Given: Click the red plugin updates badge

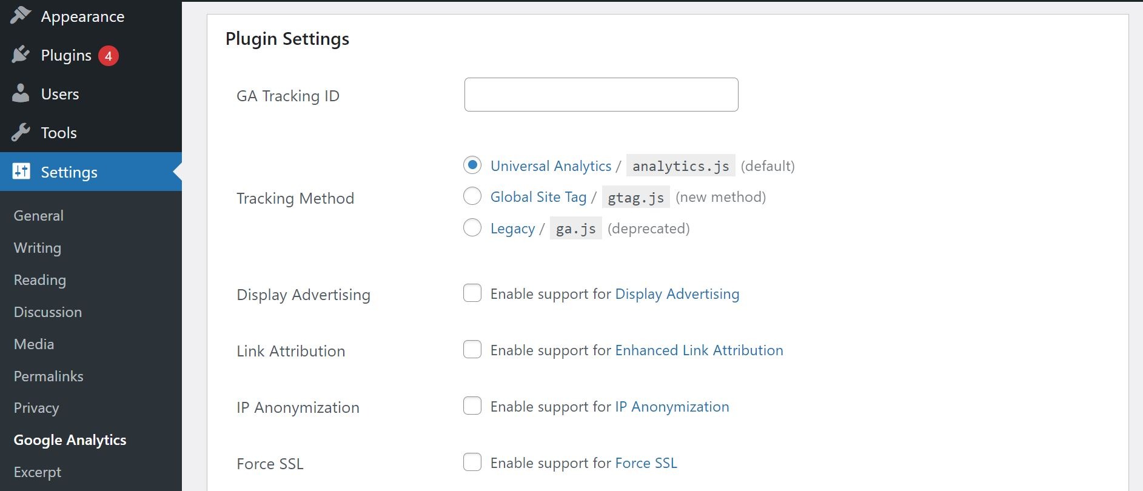Looking at the screenshot, I should click(109, 56).
